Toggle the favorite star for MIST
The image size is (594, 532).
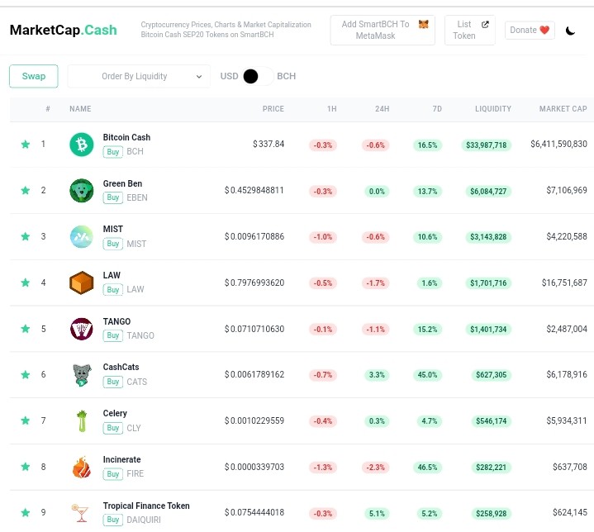[x=26, y=236]
